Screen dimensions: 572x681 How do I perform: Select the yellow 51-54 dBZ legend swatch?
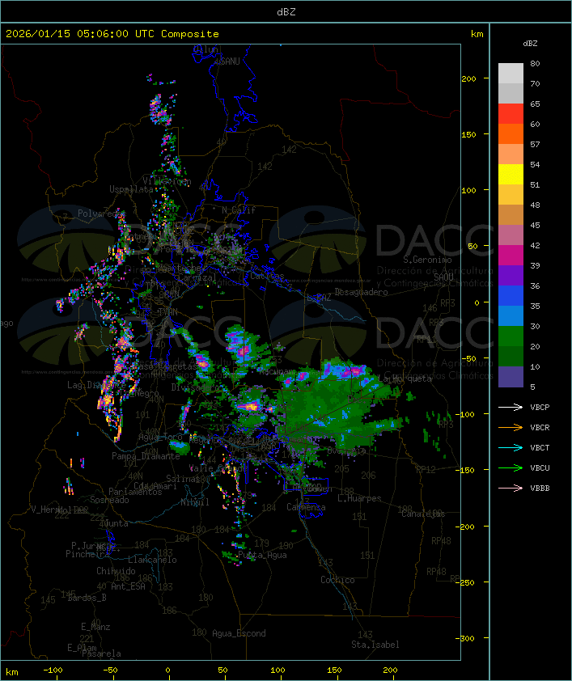coord(511,175)
